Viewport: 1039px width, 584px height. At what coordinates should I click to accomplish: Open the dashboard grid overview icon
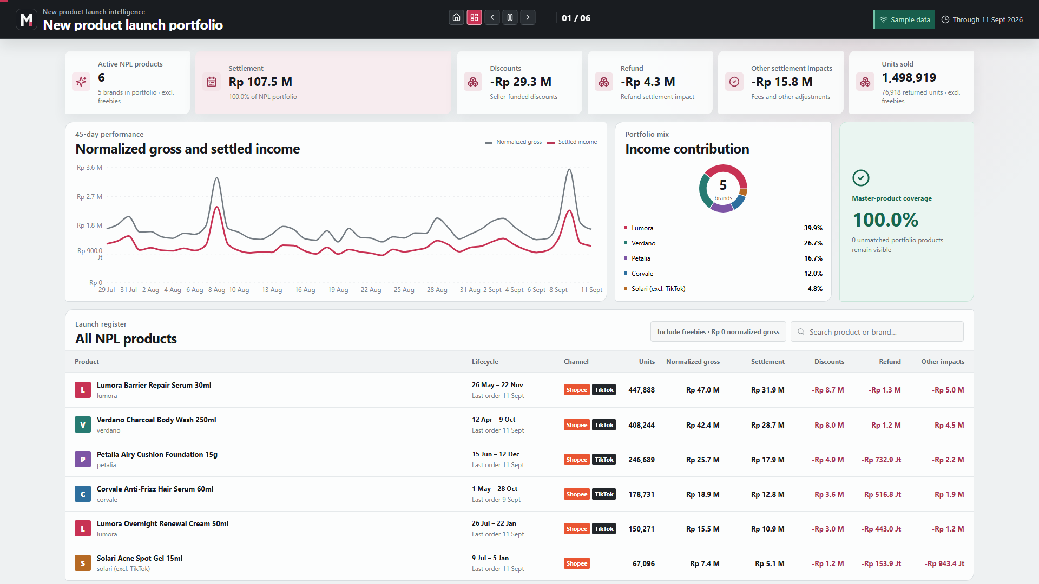pos(474,17)
